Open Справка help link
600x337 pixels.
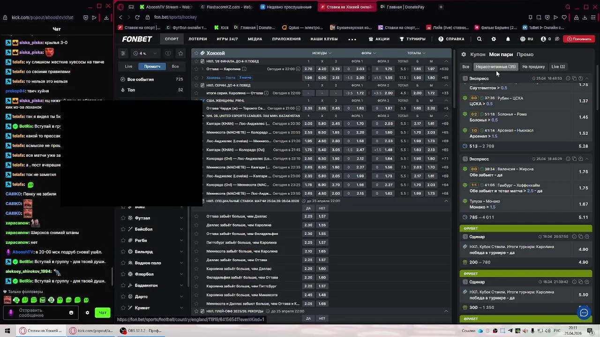click(451, 39)
